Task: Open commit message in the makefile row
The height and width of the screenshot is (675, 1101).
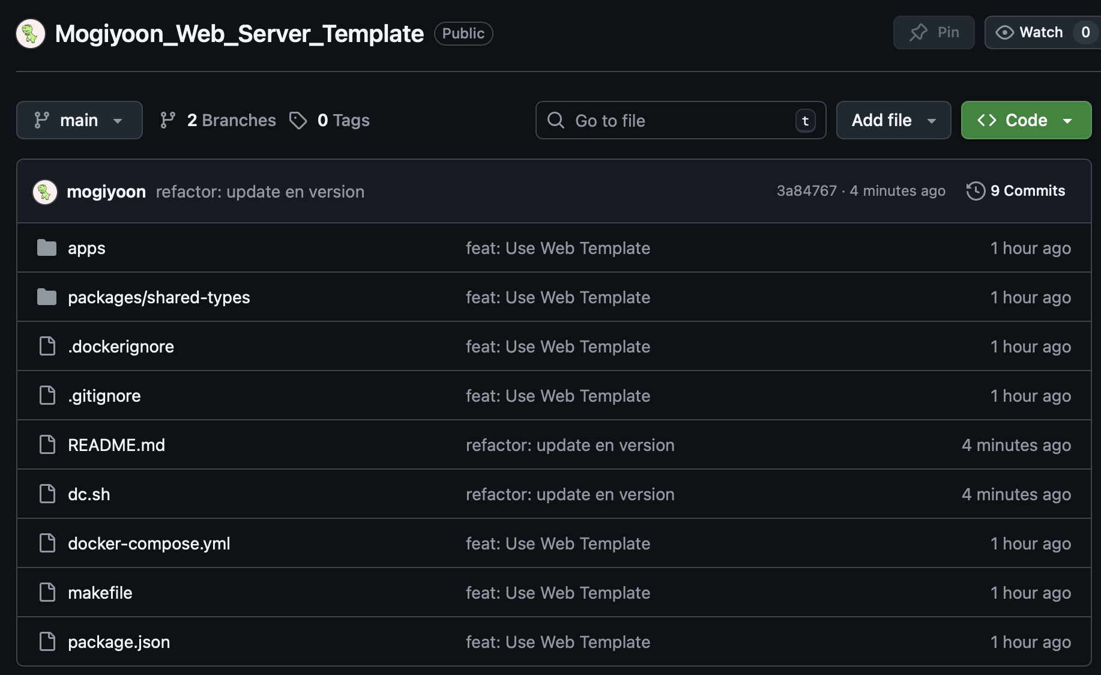Action: pyautogui.click(x=558, y=593)
